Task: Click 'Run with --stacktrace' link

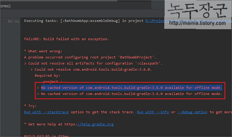Action: click(x=46, y=112)
